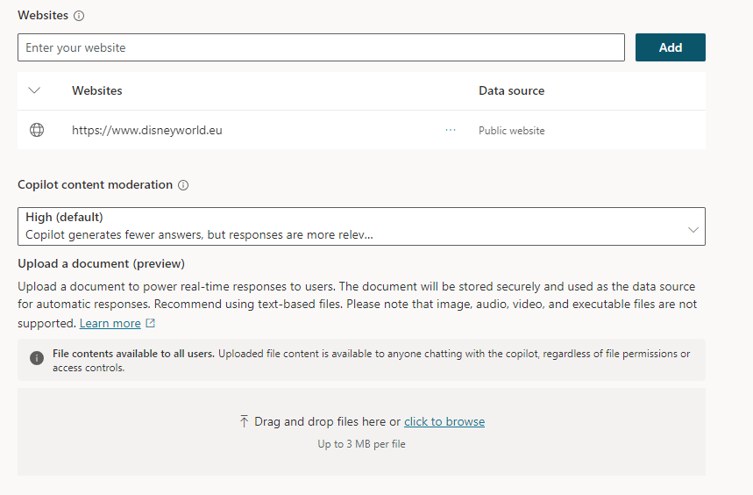Click the Upload a document (preview) heading
Screen dimensions: 753x495
click(101, 263)
